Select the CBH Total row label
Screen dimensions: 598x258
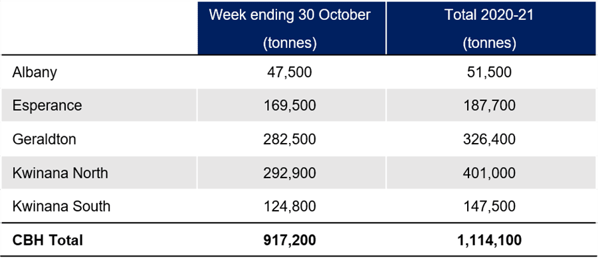(48, 241)
